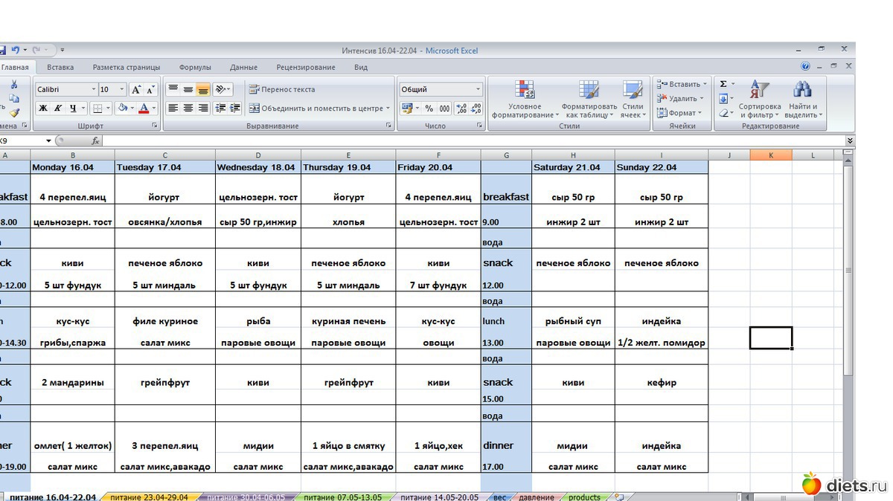This screenshot has width=893, height=501.
Task: Open Conditional Formatting (Условное форматирование)
Action: click(525, 100)
